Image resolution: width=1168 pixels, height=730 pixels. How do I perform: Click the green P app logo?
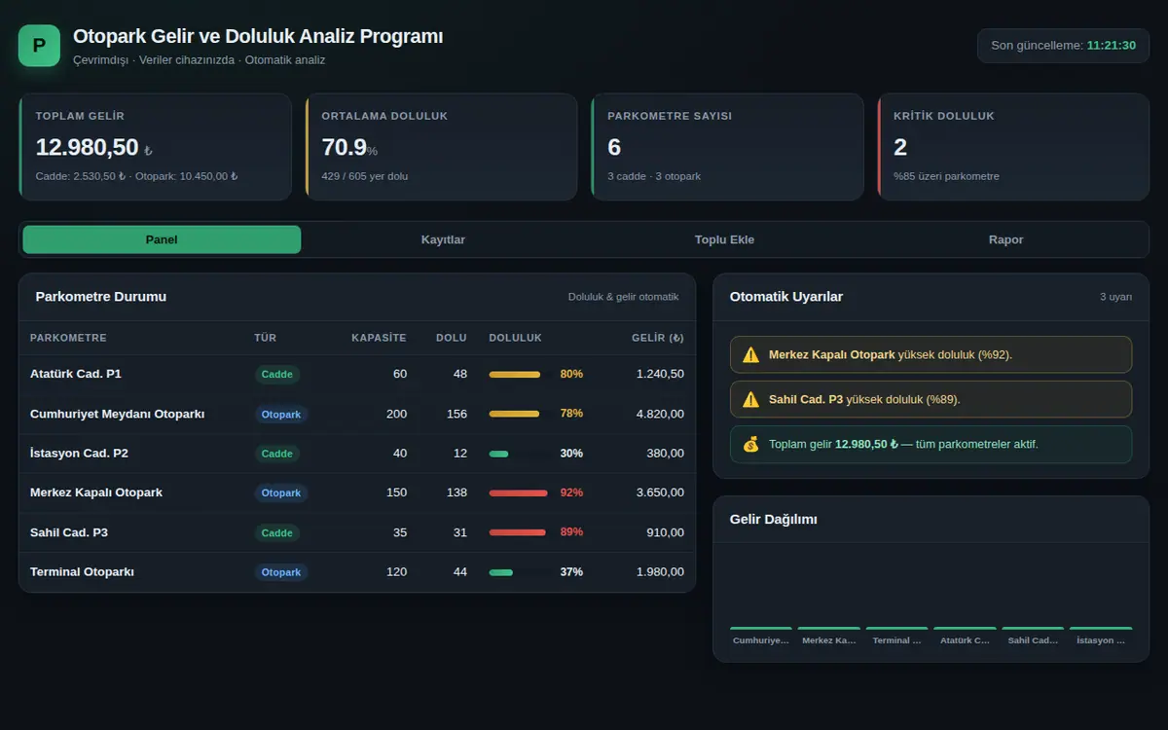point(39,46)
